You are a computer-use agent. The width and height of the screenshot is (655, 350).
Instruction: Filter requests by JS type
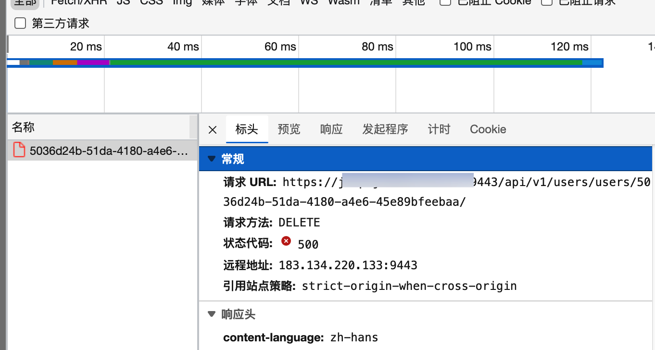pyautogui.click(x=123, y=2)
